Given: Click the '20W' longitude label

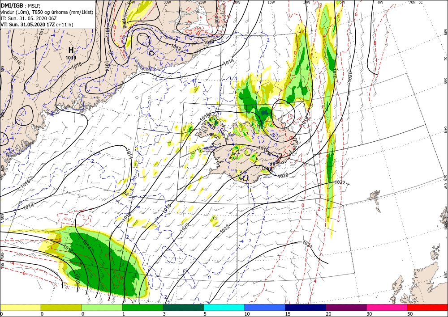Looking at the screenshot, I should coord(236,2).
